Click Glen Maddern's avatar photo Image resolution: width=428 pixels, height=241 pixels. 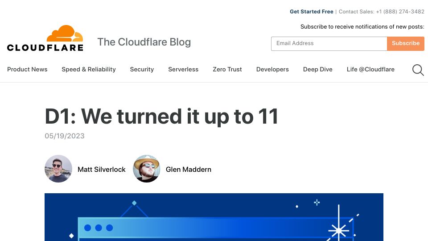pyautogui.click(x=147, y=169)
